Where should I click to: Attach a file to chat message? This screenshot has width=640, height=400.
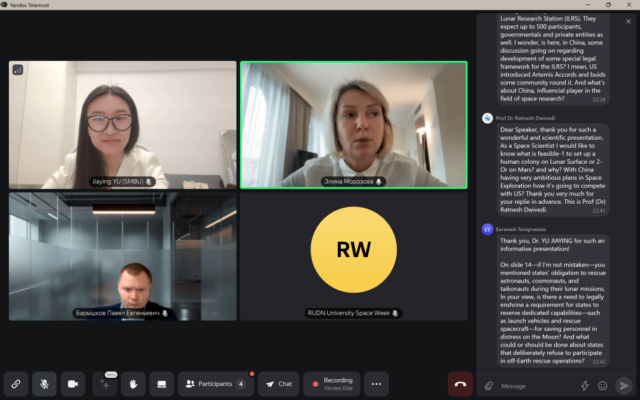pyautogui.click(x=489, y=385)
